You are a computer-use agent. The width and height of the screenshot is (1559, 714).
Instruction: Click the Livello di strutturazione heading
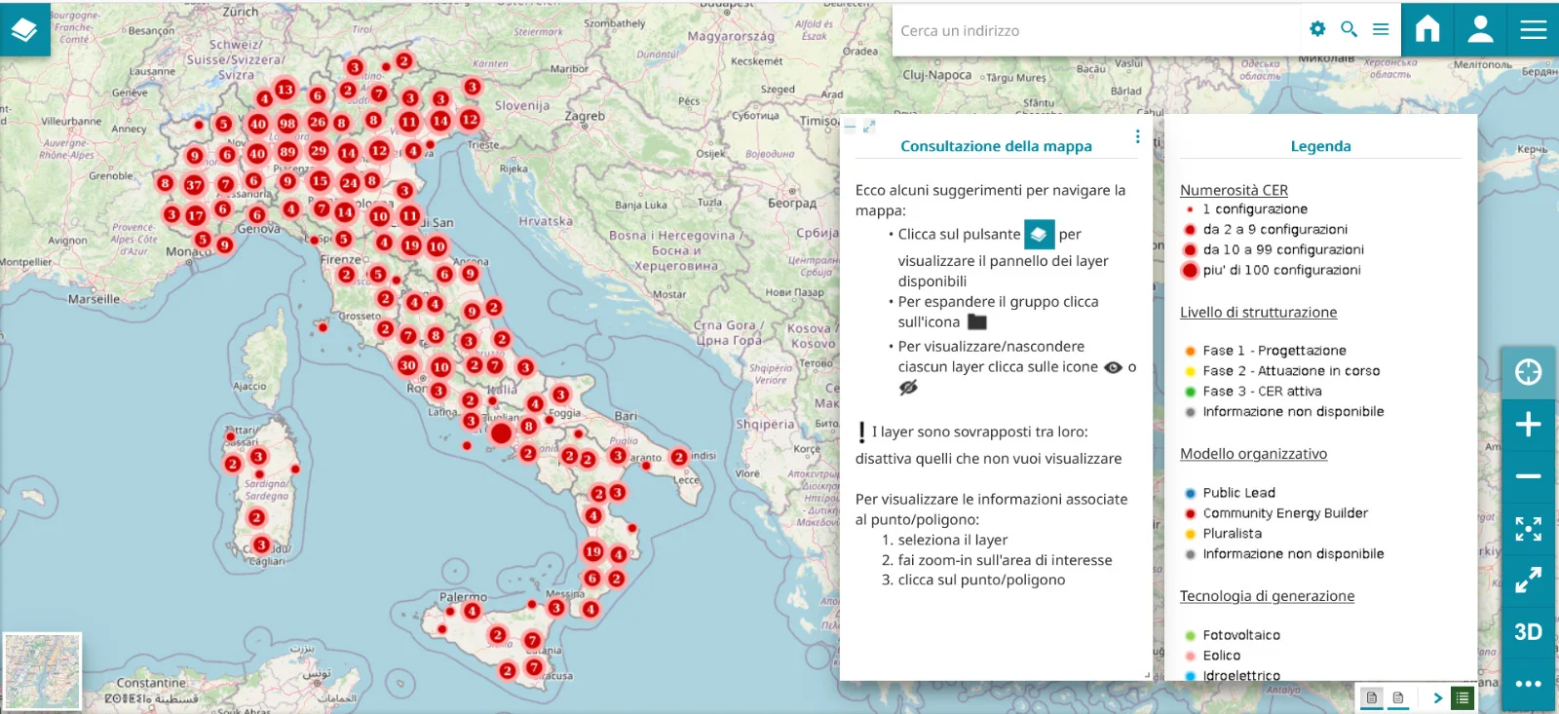[x=1258, y=313]
